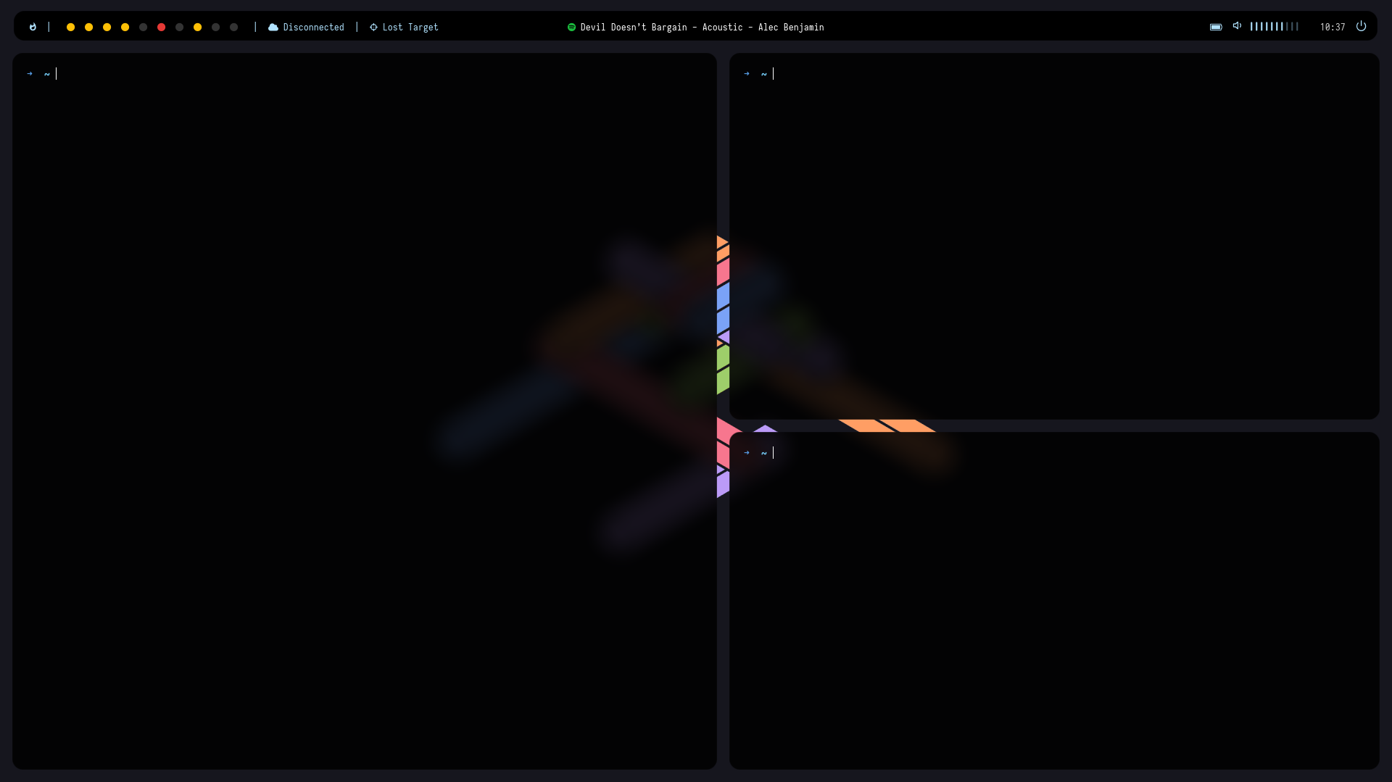Screen dimensions: 1392x782
Task: Click the green Spotify icon
Action: click(571, 27)
